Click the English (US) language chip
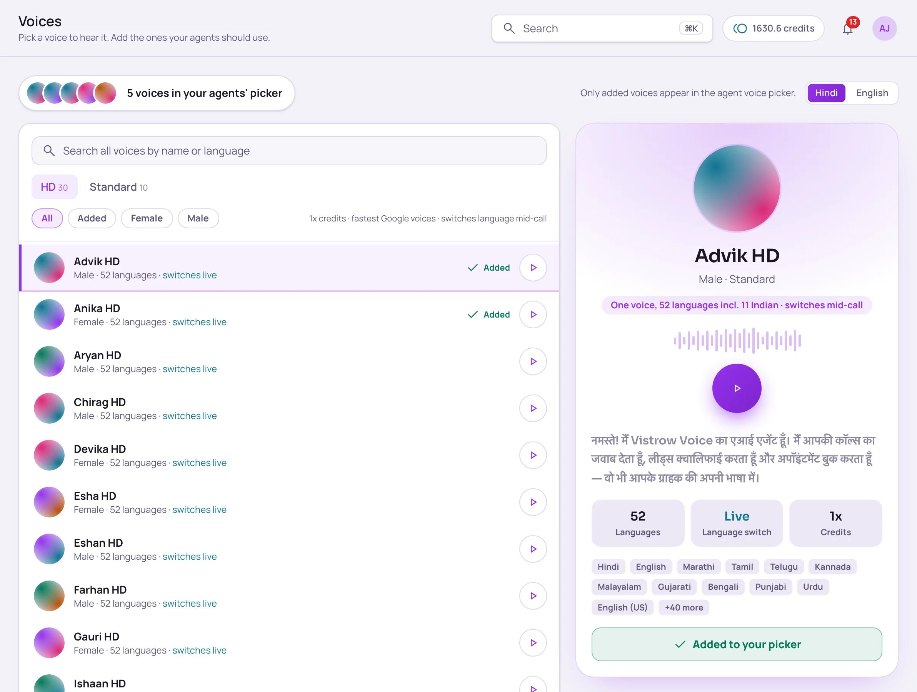Image resolution: width=917 pixels, height=692 pixels. (x=622, y=607)
